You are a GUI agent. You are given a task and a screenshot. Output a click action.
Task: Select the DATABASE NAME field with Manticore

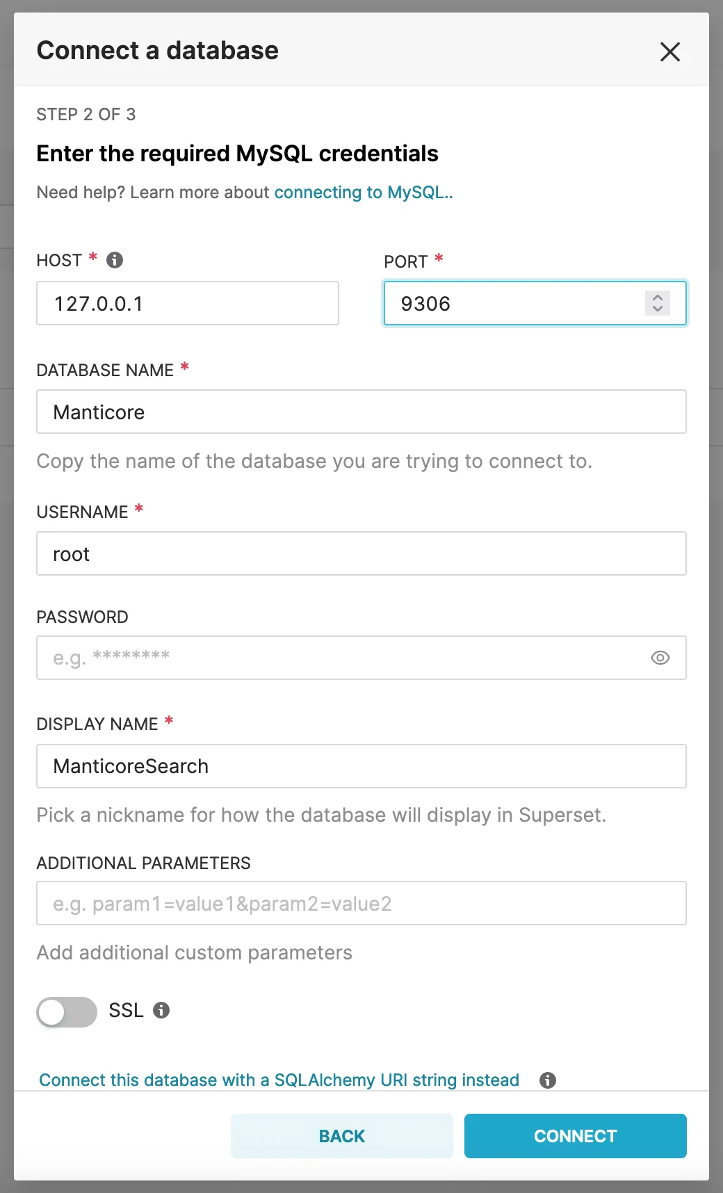click(x=361, y=412)
